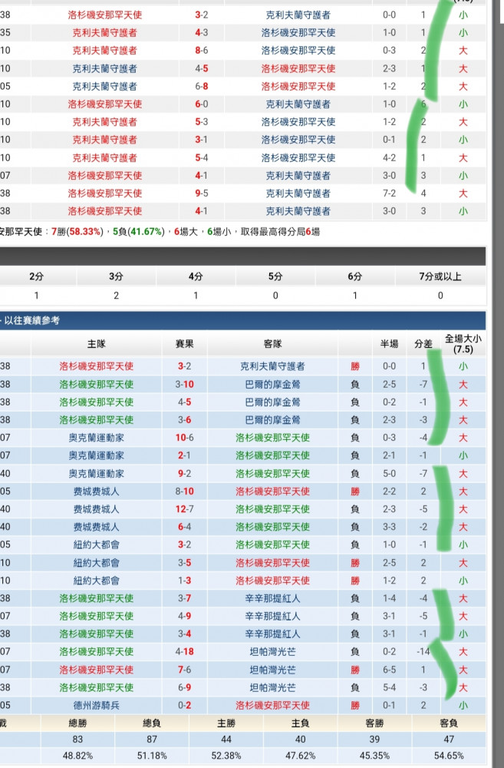Viewport: 504px width, 768px height.
Task: Select the 6-8 score cell
Action: tap(202, 86)
